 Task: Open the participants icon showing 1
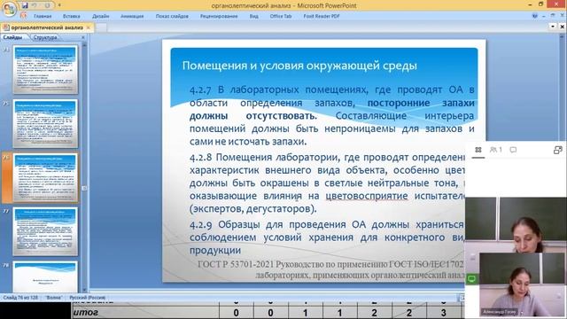496,150
